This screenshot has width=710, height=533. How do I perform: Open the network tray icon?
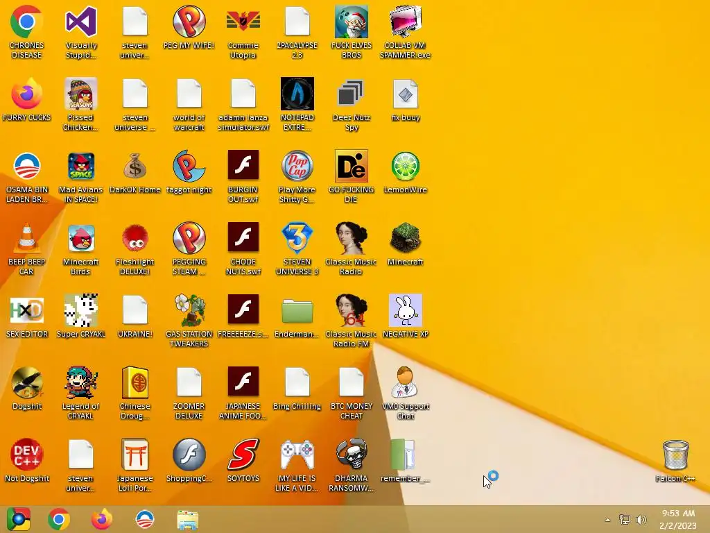(625, 519)
